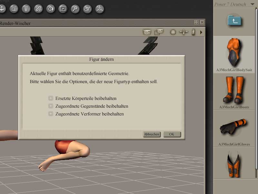Image resolution: width=258 pixels, height=194 pixels.
Task: Select the Direct Manipulation tool
Action: (x=100, y=9)
